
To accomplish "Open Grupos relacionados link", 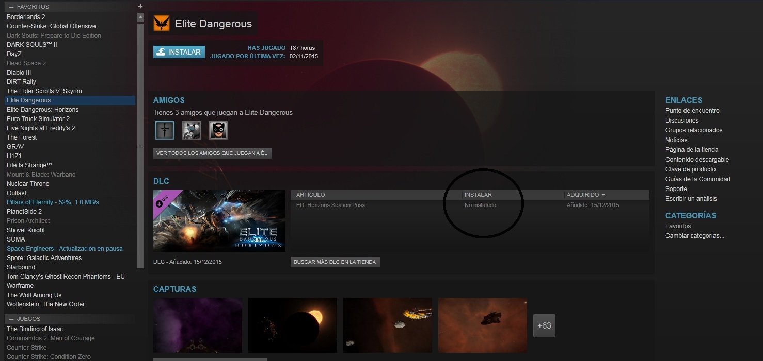I will [694, 130].
